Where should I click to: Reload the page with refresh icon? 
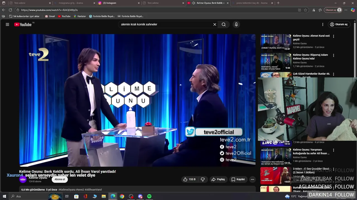click(x=10, y=10)
